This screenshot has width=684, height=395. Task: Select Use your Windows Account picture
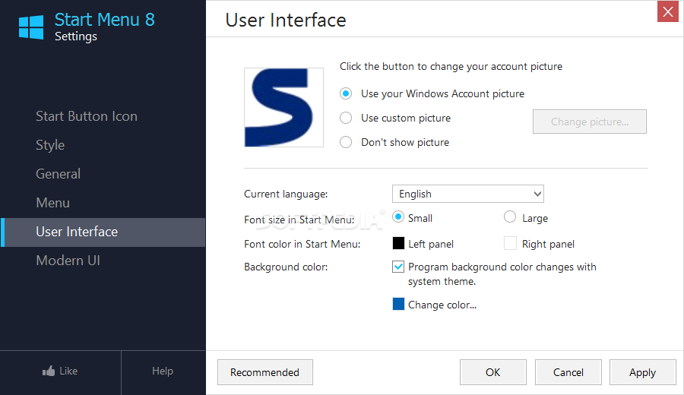(346, 93)
